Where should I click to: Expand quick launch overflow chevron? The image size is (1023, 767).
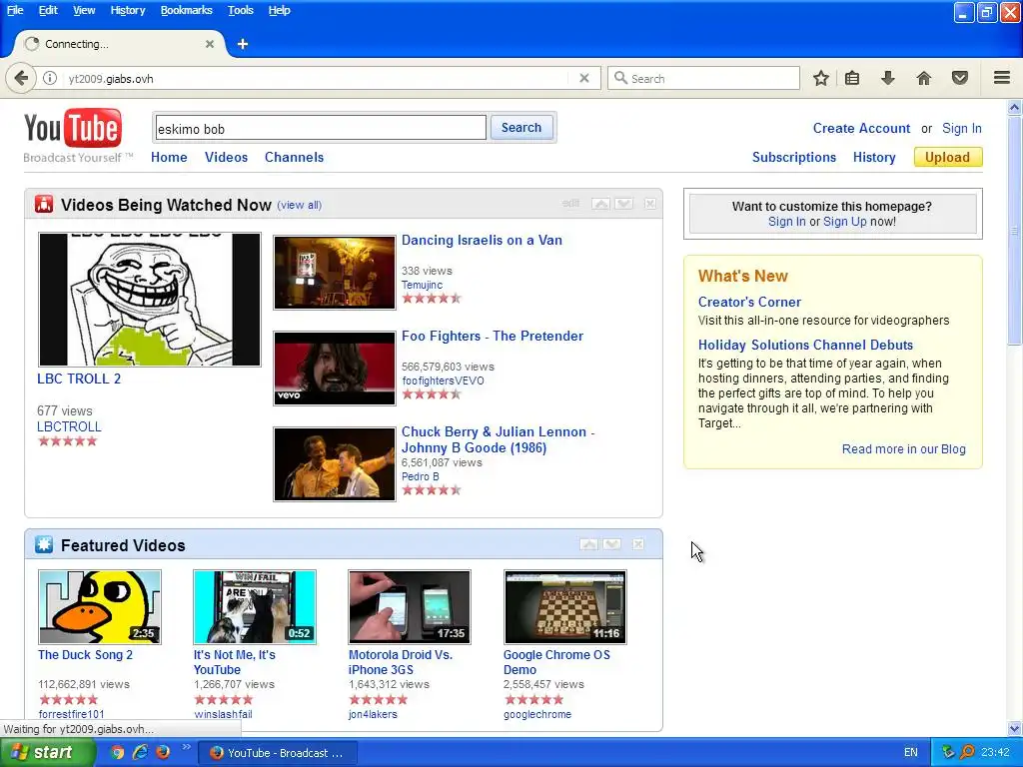coord(186,747)
